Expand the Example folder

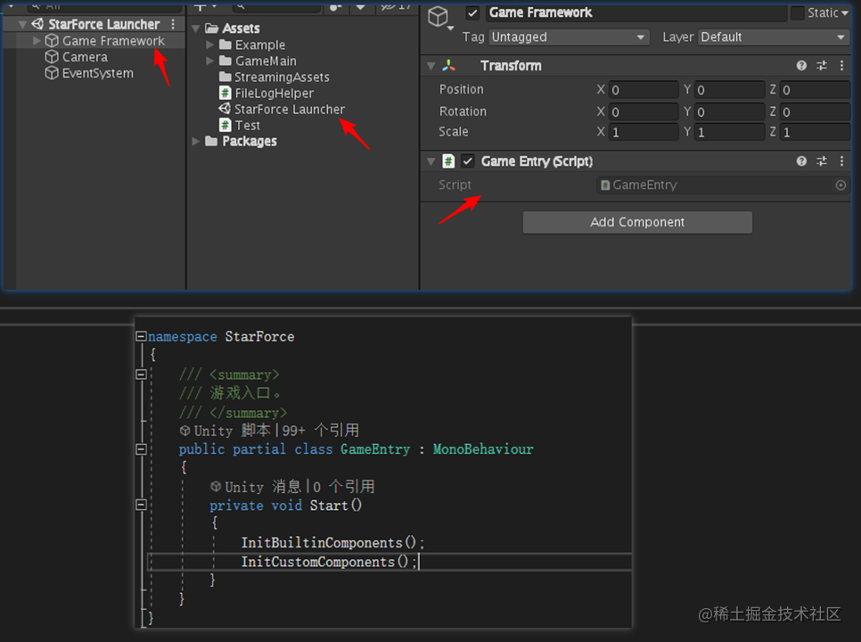(209, 45)
